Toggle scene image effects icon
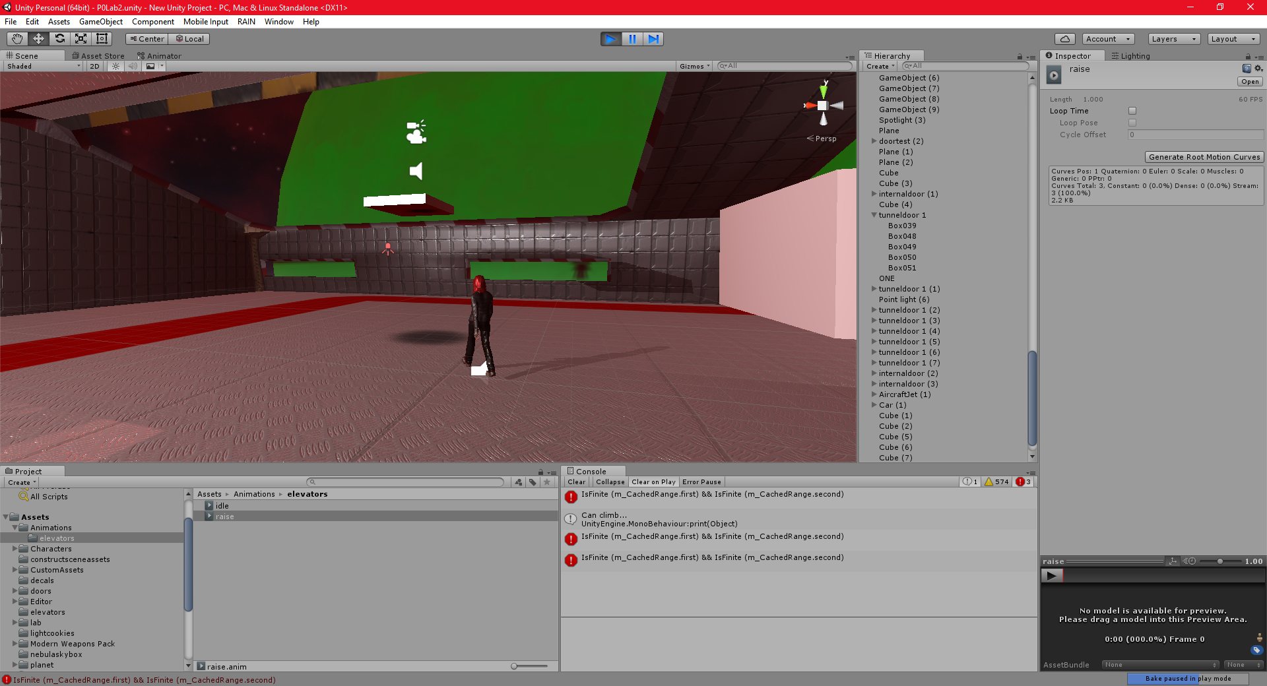Image resolution: width=1267 pixels, height=686 pixels. click(150, 66)
